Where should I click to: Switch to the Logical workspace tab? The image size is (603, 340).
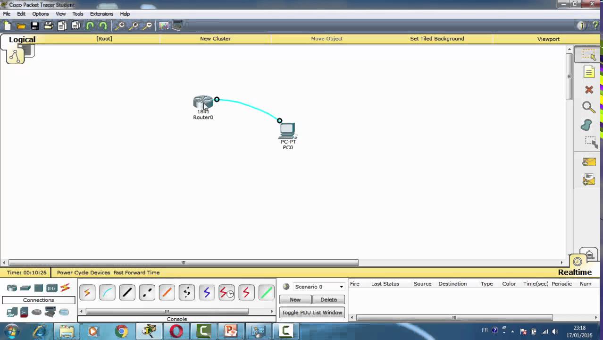pos(22,40)
